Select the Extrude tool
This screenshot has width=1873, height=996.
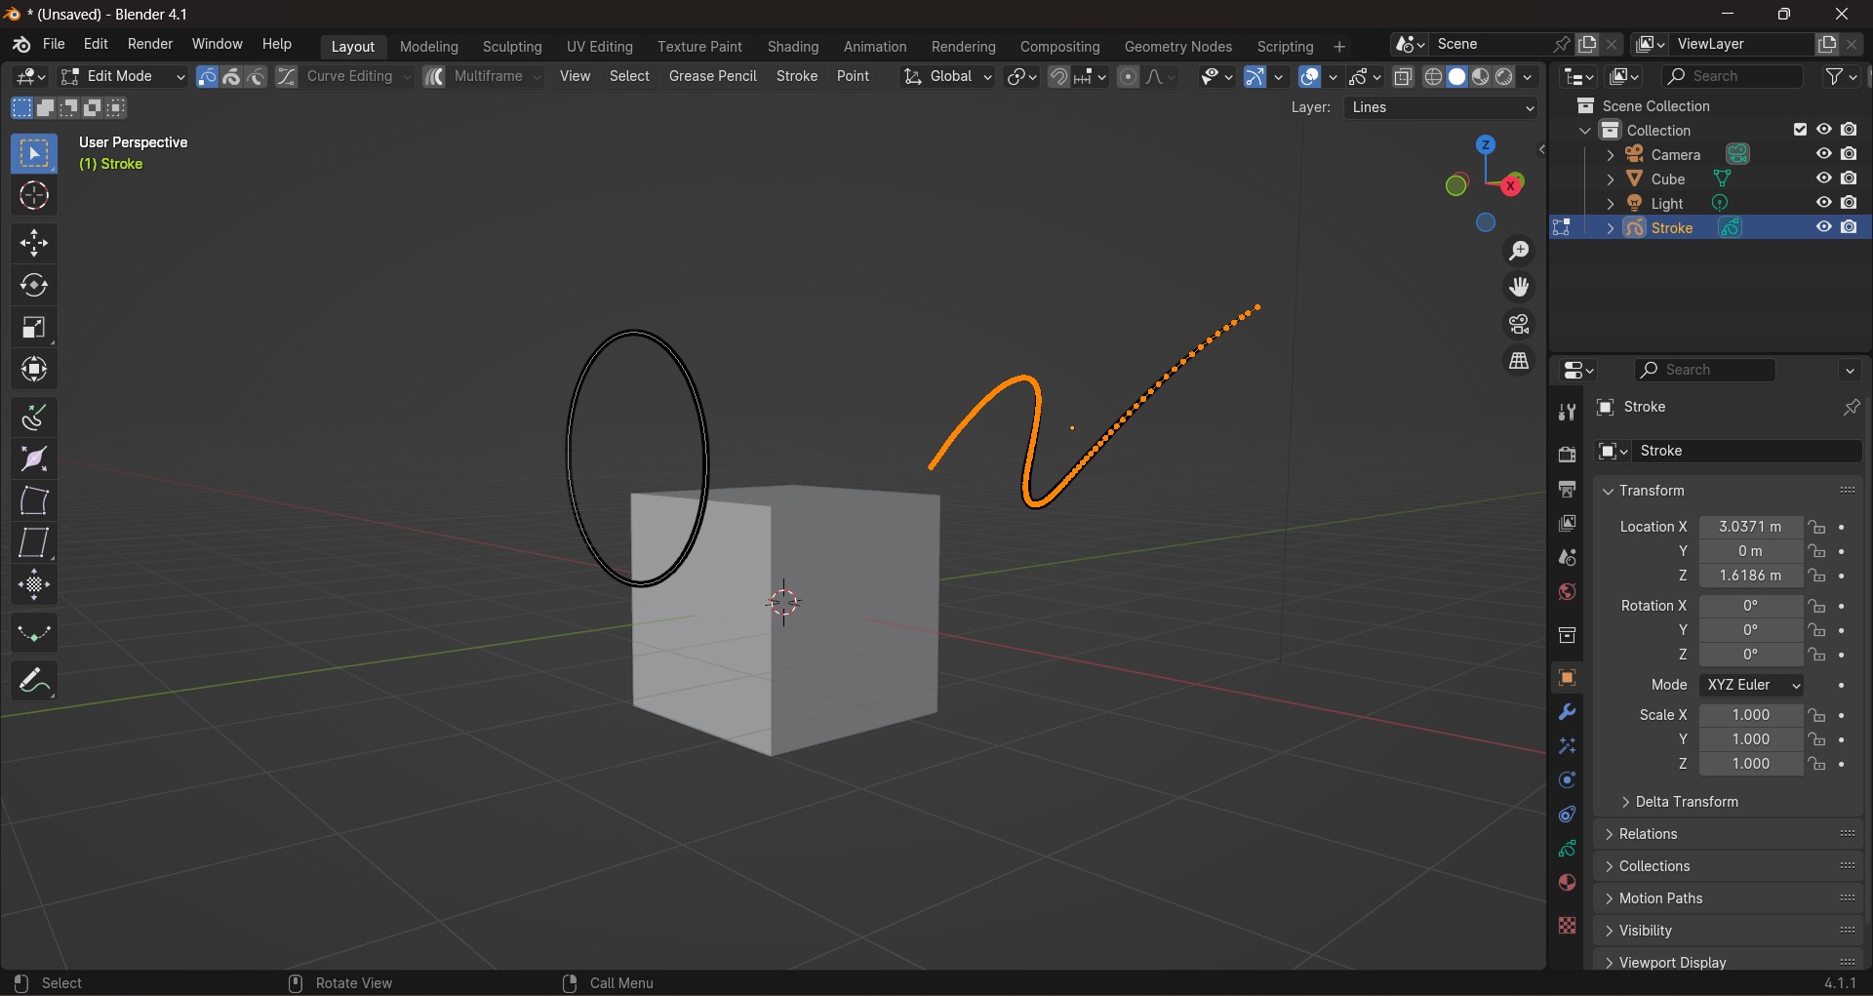tap(35, 418)
